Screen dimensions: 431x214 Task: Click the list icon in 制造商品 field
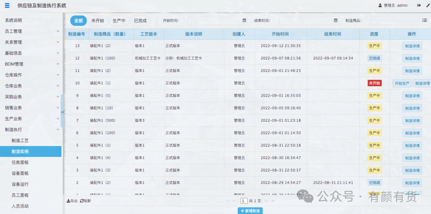[425, 20]
